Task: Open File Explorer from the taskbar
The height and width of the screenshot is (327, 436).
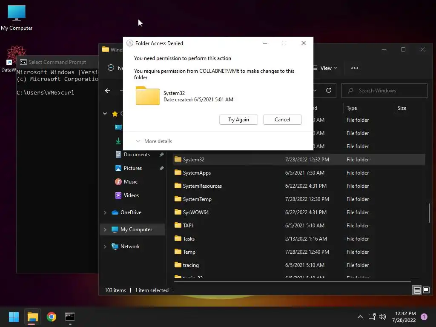Action: (32, 317)
